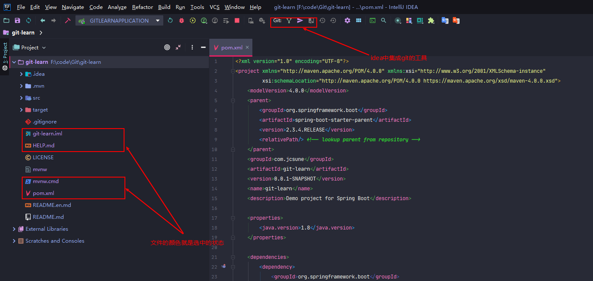The height and width of the screenshot is (281, 593).
Task: Click the Build Project hammer icon
Action: click(67, 20)
